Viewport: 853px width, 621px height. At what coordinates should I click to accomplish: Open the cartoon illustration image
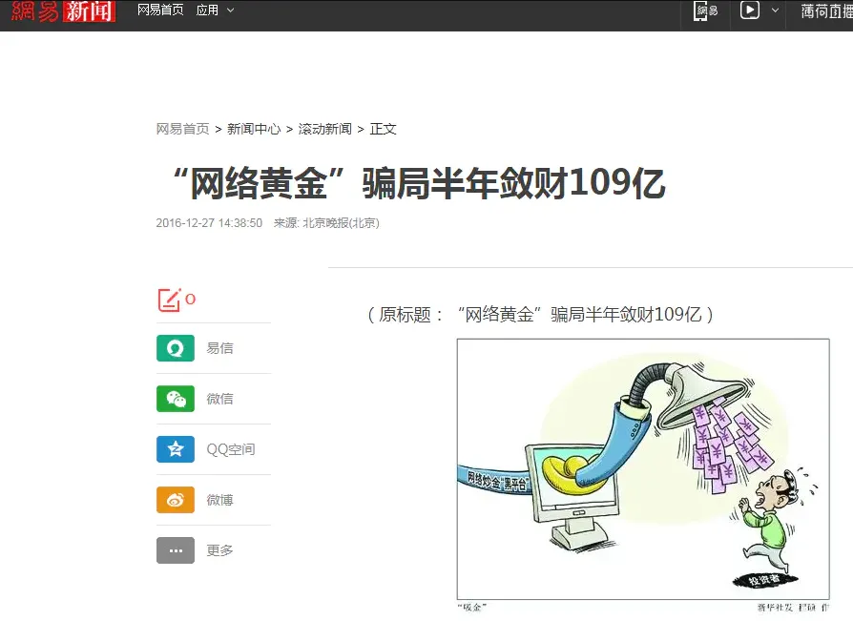[643, 469]
